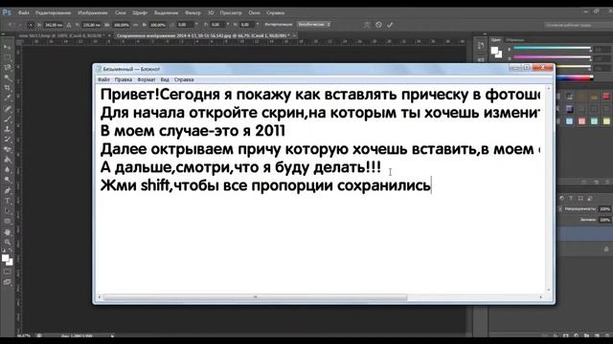The image size is (613, 344).
Task: Click the color spectrum ramp
Action: coord(575,78)
